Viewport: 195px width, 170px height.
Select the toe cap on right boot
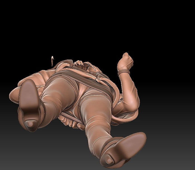click(x=109, y=161)
